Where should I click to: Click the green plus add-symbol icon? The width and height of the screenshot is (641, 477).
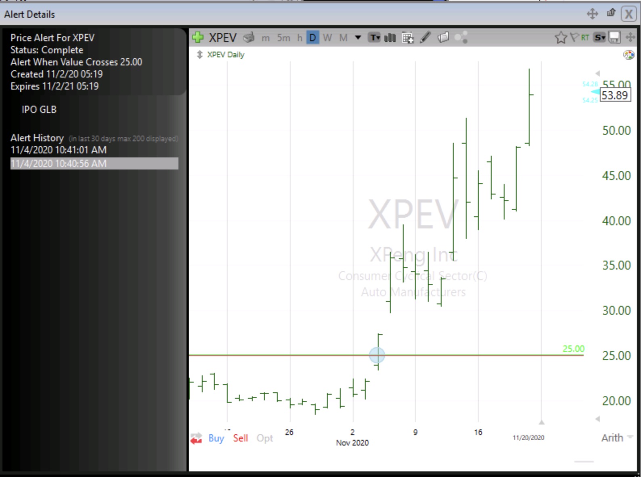198,38
